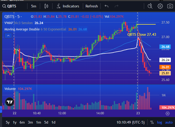Set the range to 6m
Screen dimensions: 175x127
click(22, 123)
